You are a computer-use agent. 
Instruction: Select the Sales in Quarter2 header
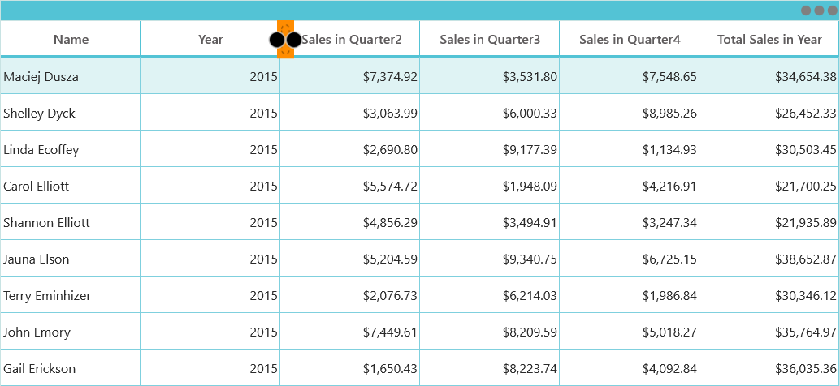(350, 39)
